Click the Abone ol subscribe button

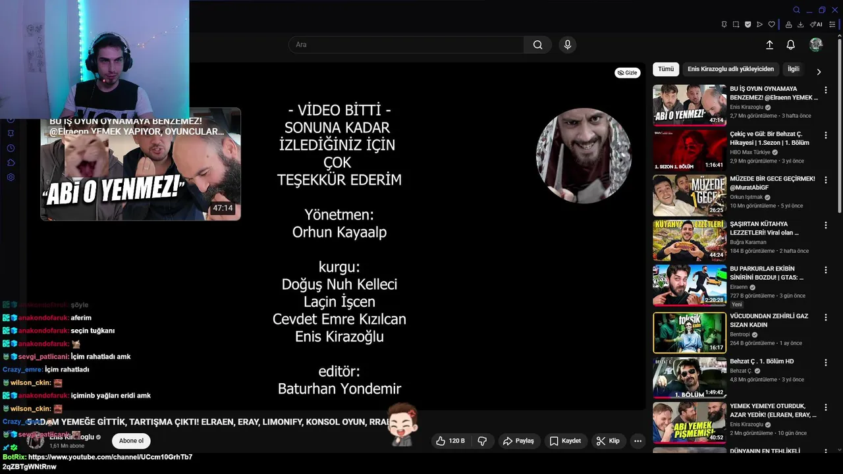point(131,441)
